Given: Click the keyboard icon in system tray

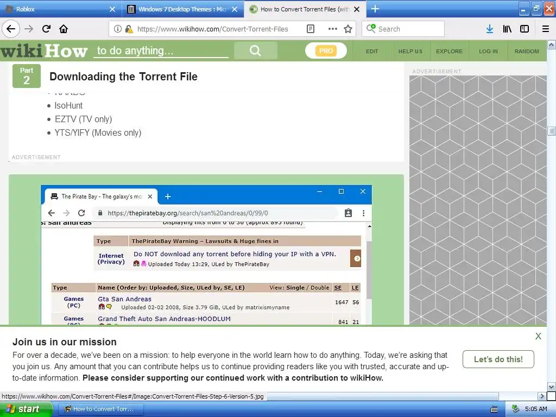Looking at the screenshot, I should [494, 409].
